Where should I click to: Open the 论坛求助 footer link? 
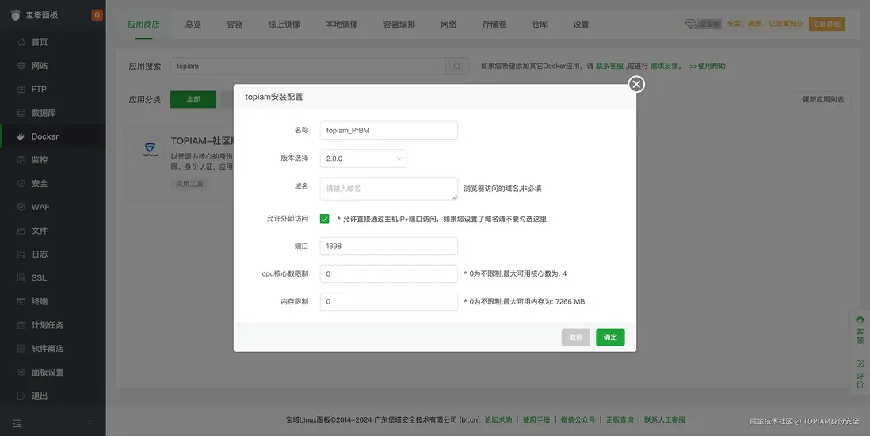(498, 420)
